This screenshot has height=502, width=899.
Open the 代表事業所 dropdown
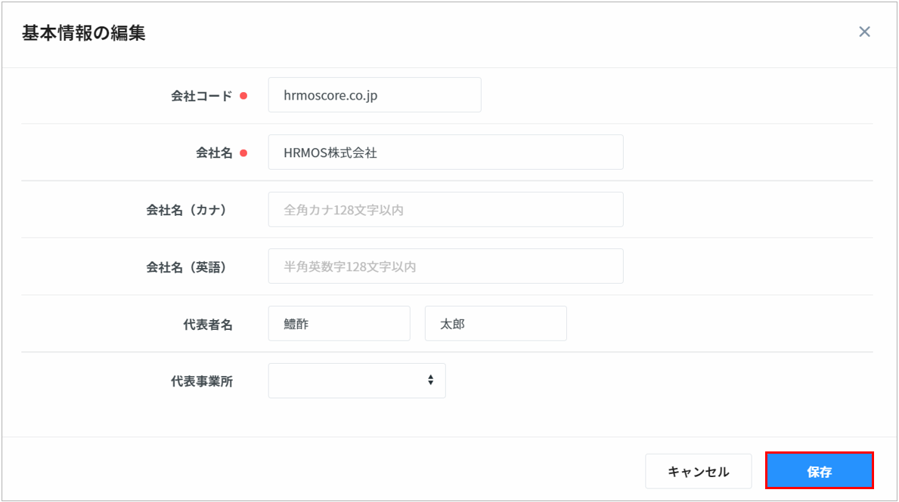tap(348, 380)
